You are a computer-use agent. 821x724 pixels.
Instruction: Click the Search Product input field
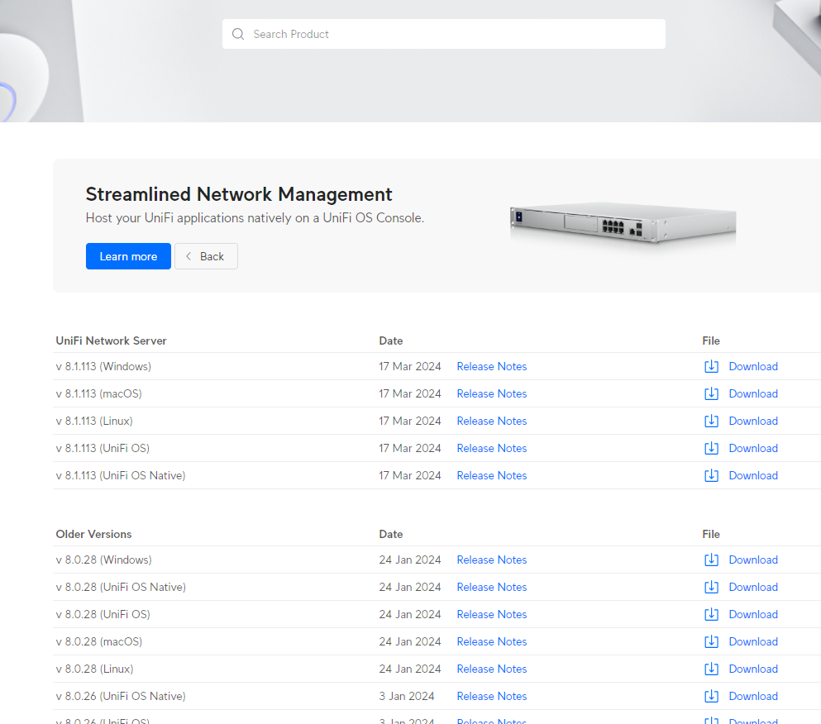pos(443,34)
